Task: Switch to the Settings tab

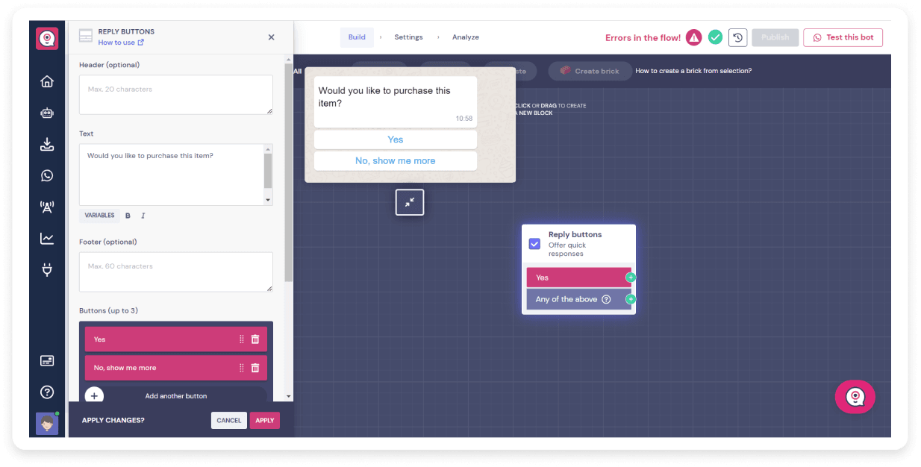Action: [x=408, y=37]
